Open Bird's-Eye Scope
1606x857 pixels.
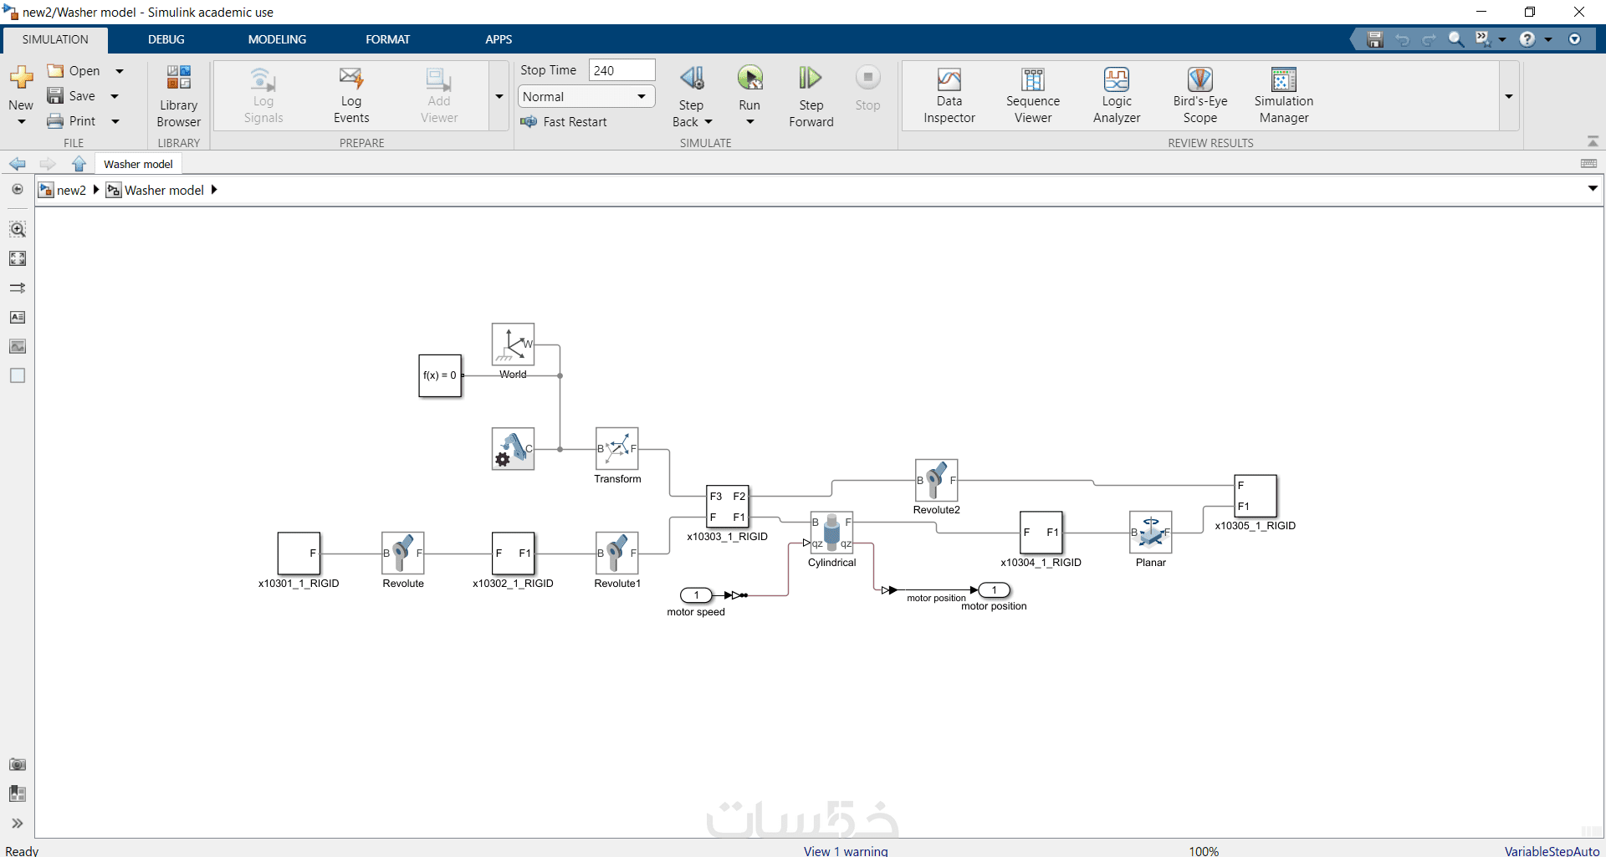tap(1200, 95)
